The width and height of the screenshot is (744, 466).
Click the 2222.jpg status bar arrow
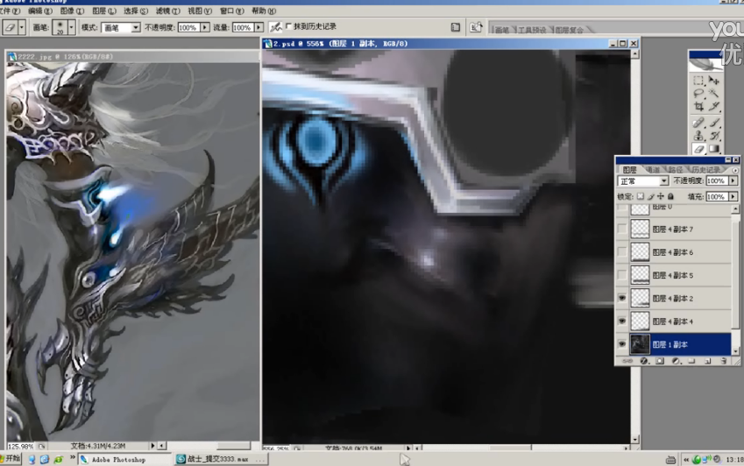pos(152,446)
